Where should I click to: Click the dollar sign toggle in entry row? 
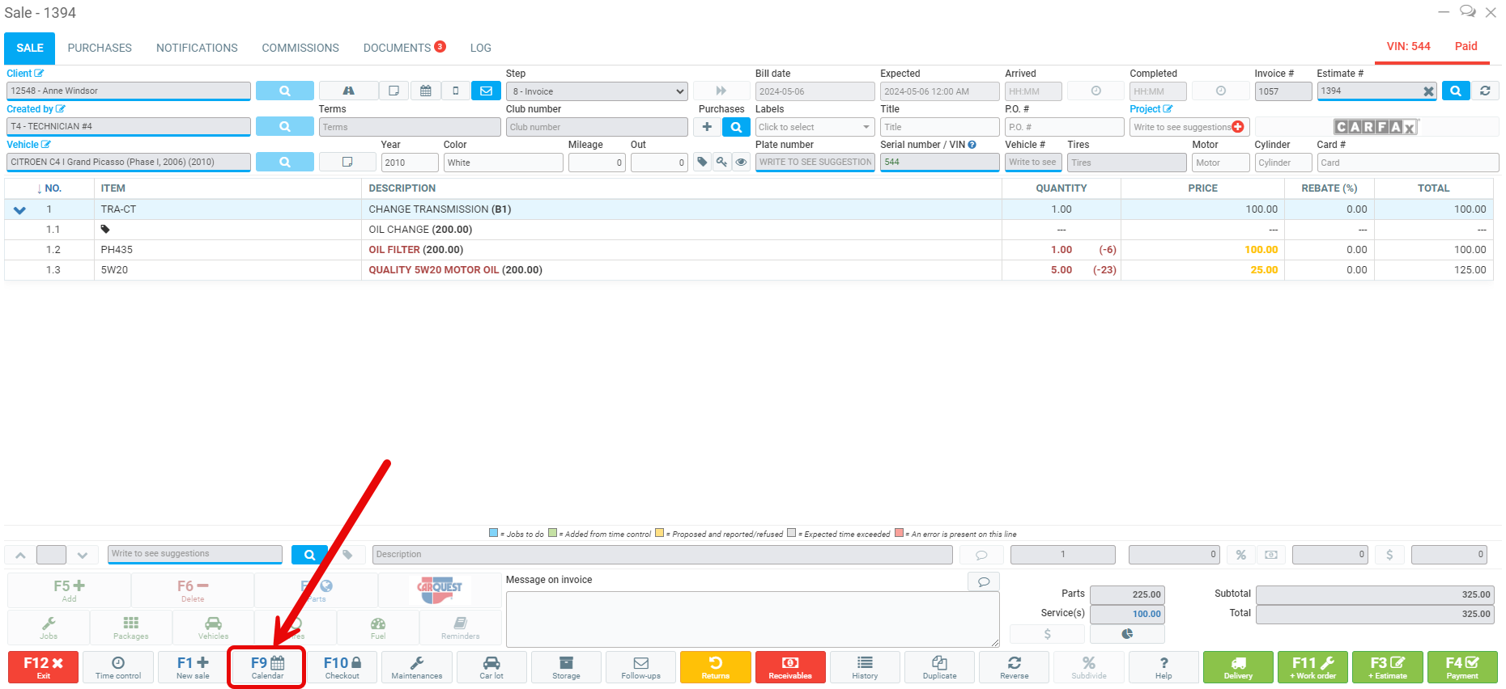(1389, 555)
